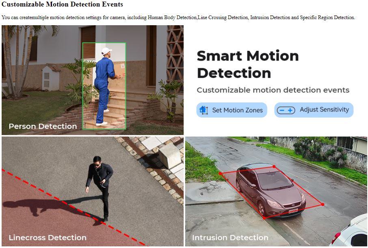
Task: Click the Smart Motion Detection heading
Action: click(x=248, y=64)
